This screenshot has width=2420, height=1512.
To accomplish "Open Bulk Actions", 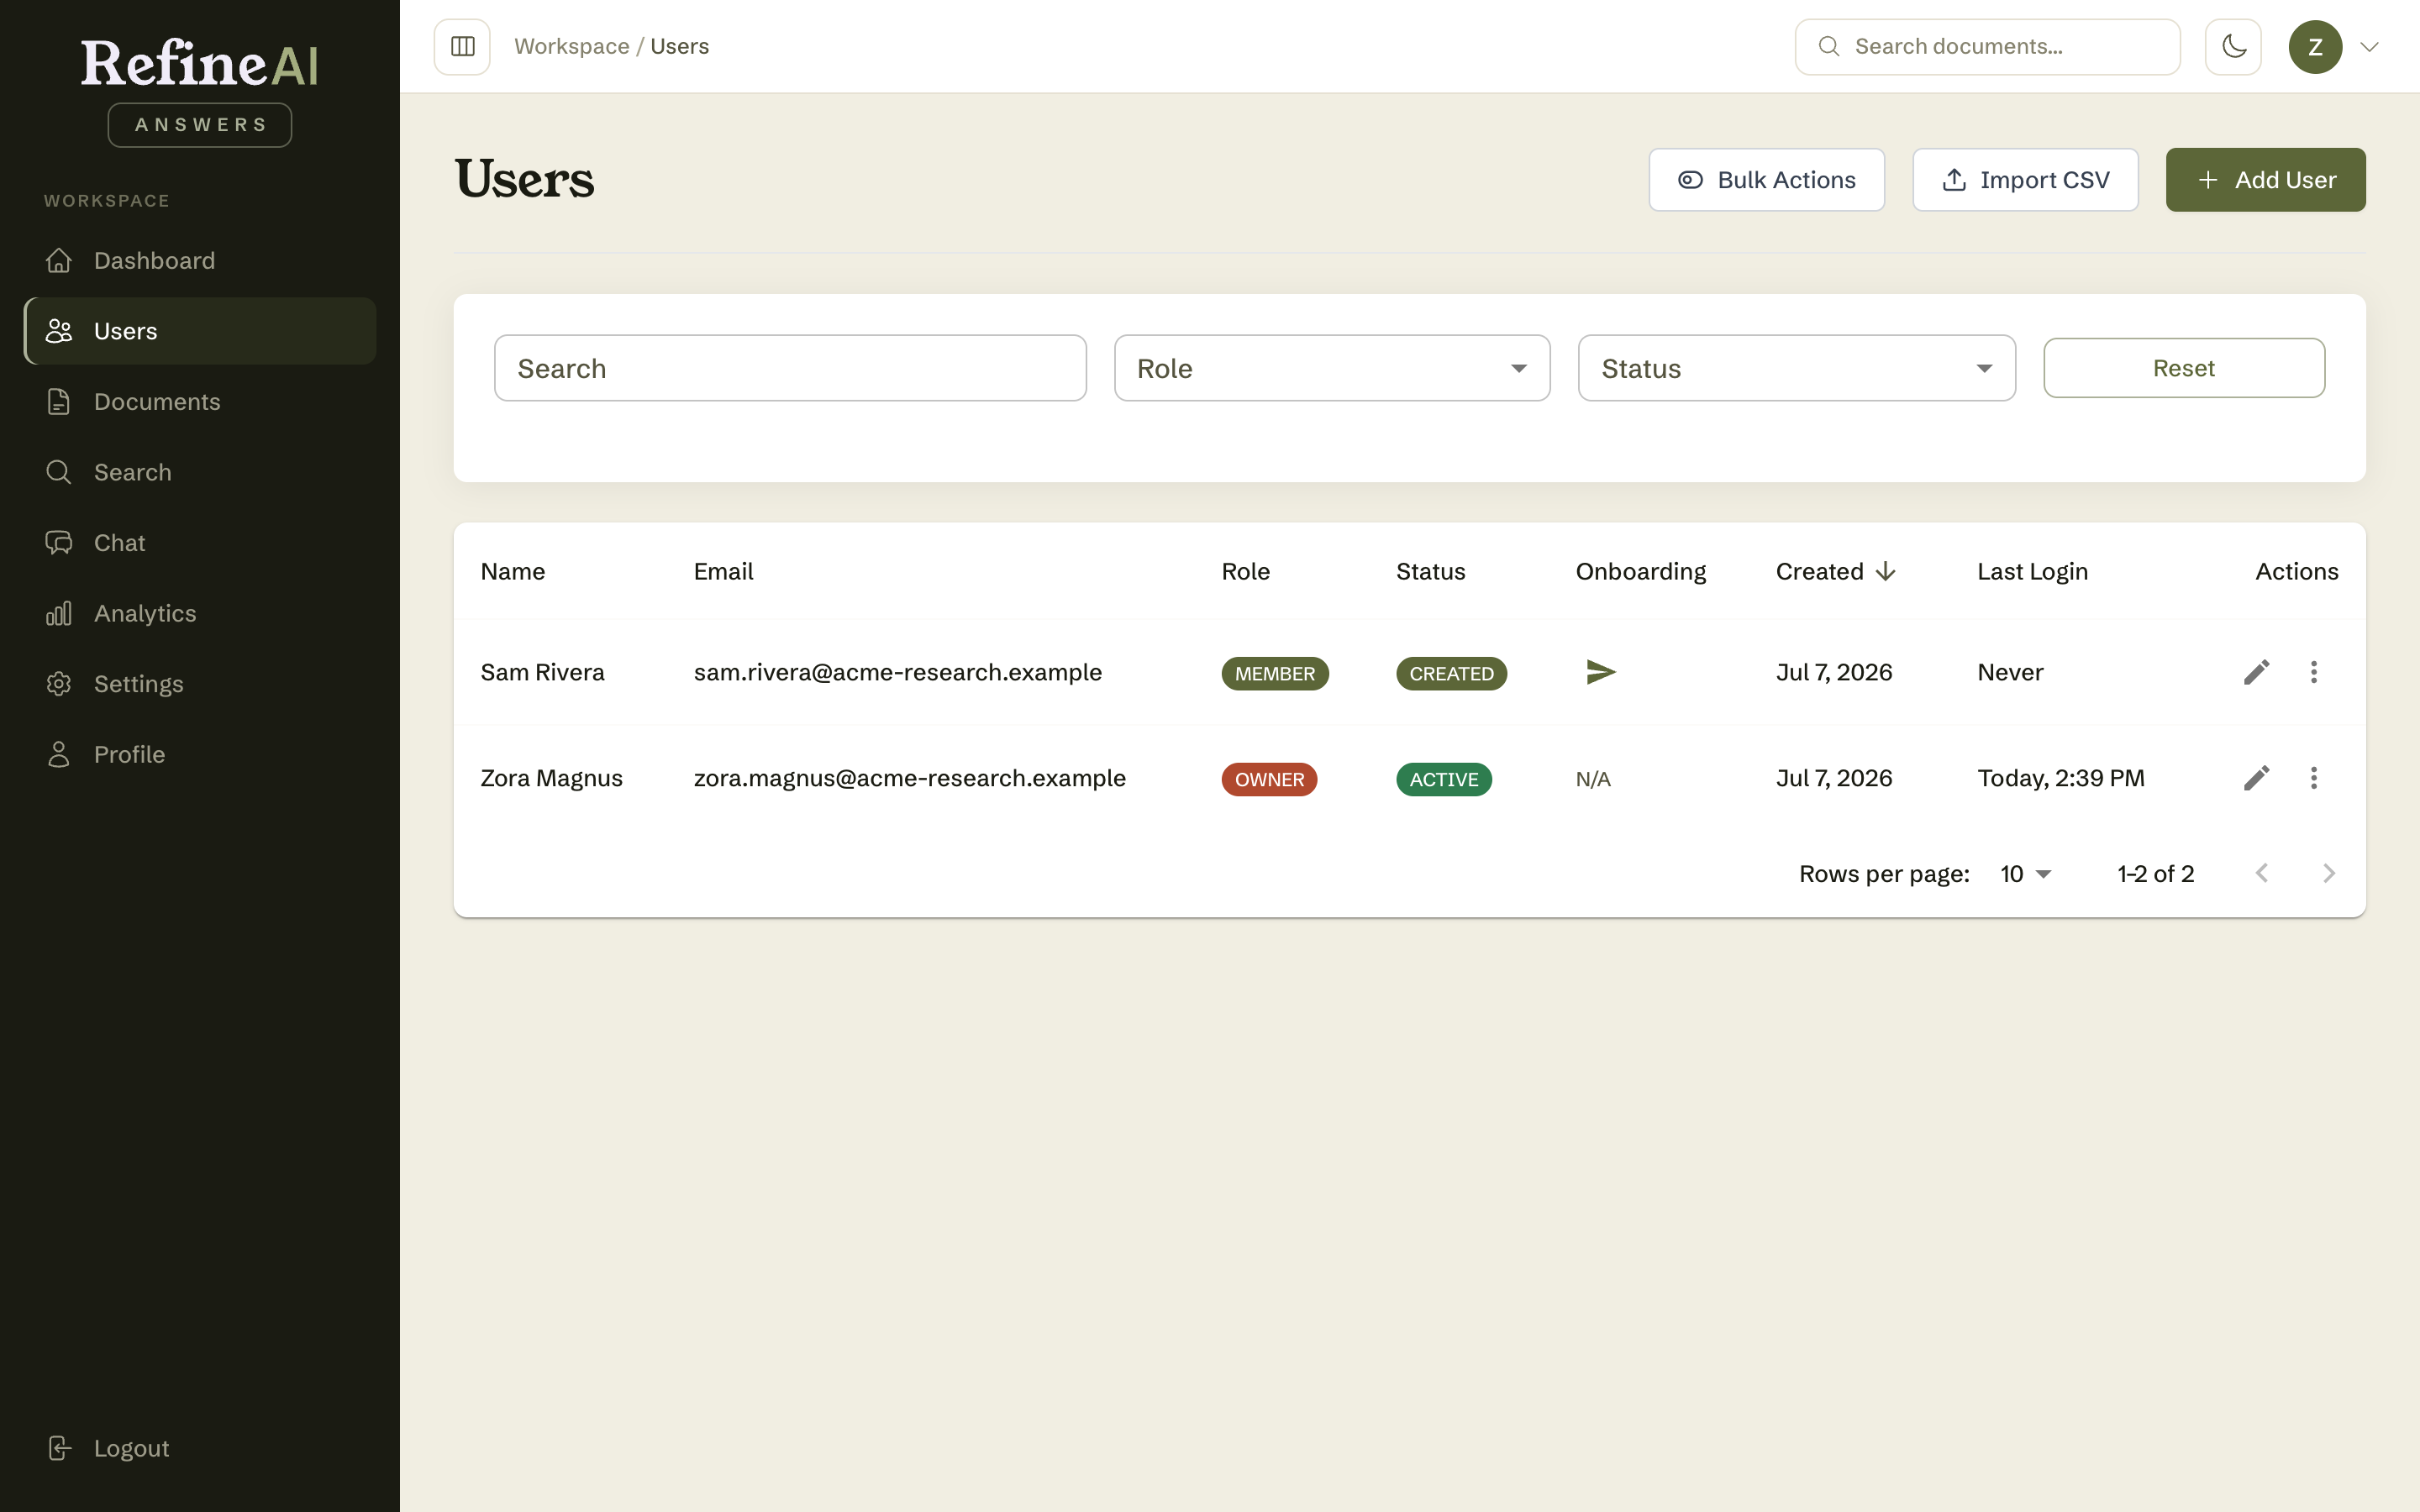I will (1766, 180).
